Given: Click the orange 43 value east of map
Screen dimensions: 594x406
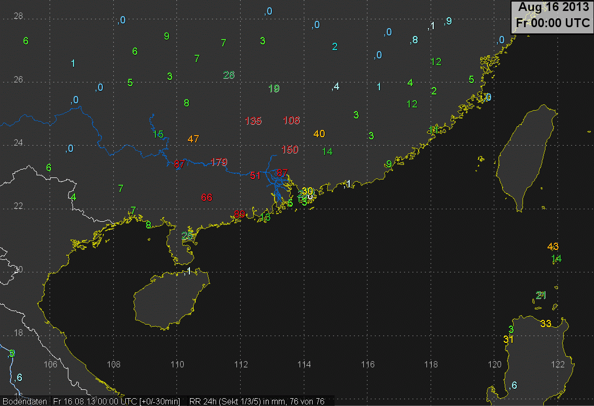Looking at the screenshot, I should [x=553, y=246].
